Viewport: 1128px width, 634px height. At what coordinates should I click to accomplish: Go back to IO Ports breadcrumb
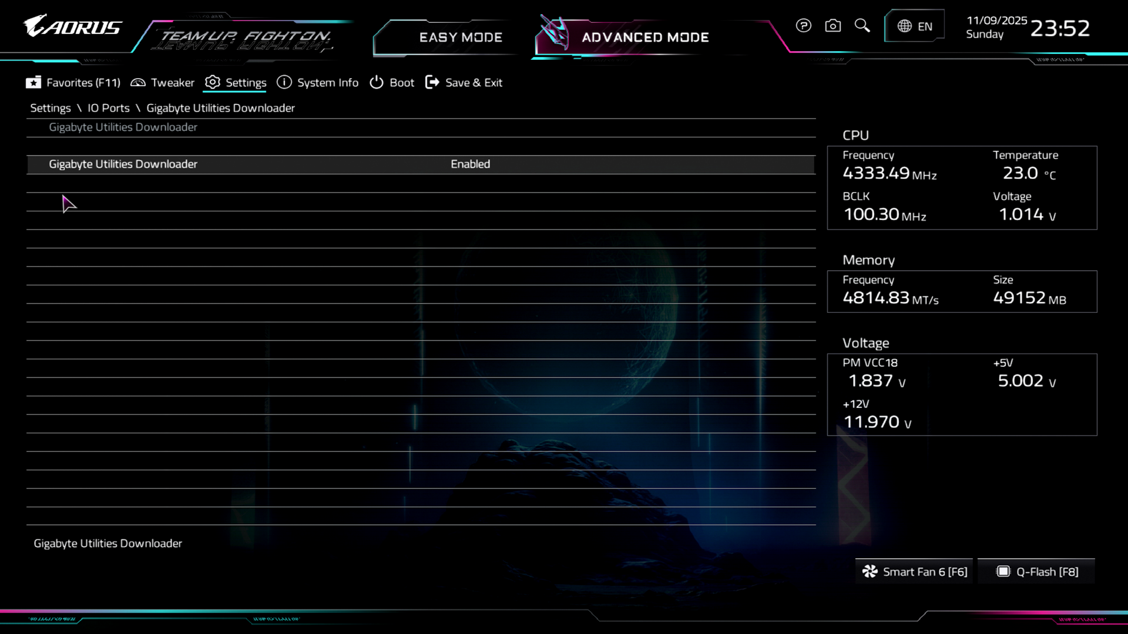coord(109,108)
